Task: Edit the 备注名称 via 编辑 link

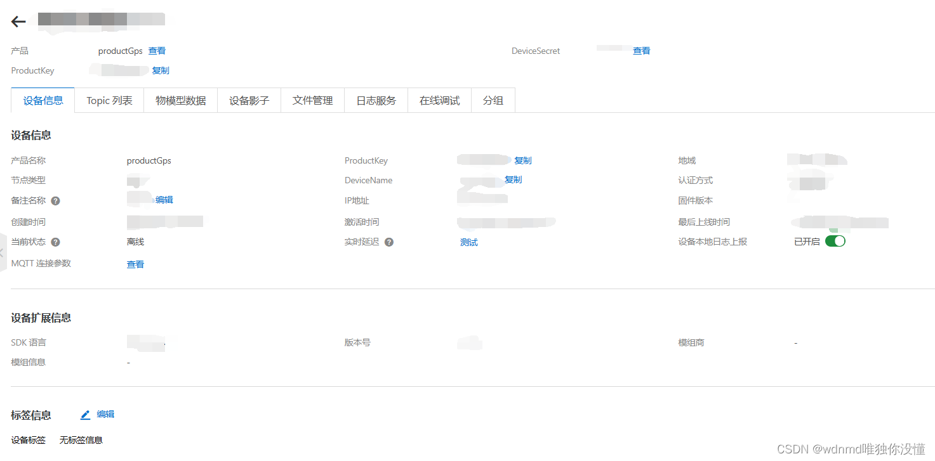Action: tap(164, 200)
